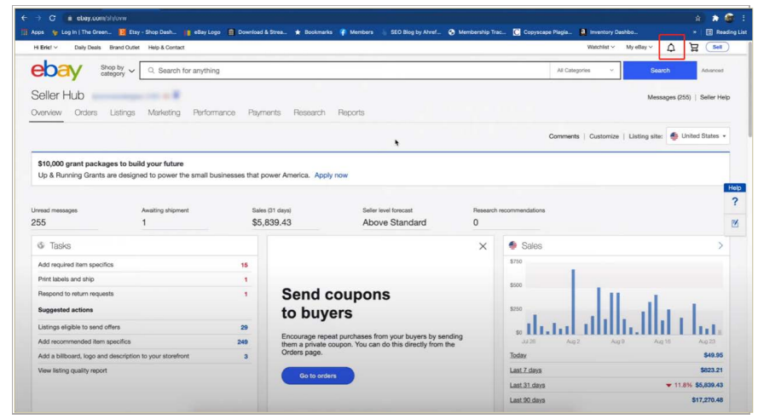
Task: Open All Categories dropdown
Action: point(585,71)
